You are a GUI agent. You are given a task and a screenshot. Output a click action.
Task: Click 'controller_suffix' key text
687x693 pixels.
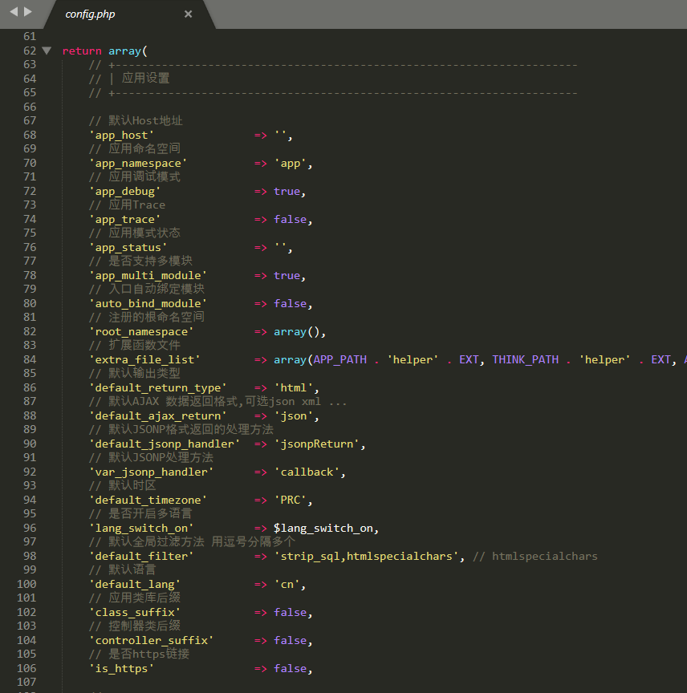pos(152,640)
